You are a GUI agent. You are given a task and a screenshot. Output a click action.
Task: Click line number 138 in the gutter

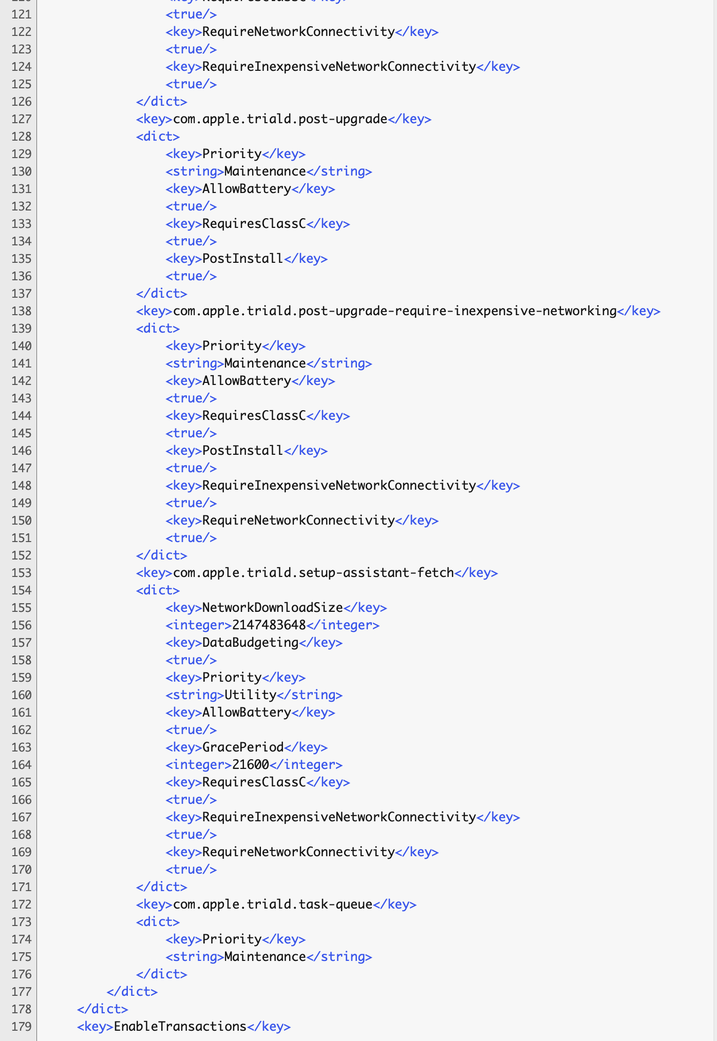[22, 311]
